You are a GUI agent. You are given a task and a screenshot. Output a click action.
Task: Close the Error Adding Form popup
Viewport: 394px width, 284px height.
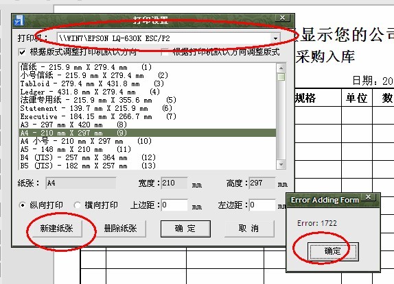coord(369,197)
